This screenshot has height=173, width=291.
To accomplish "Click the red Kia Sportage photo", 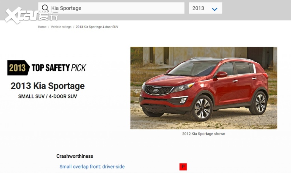I will click(x=204, y=88).
